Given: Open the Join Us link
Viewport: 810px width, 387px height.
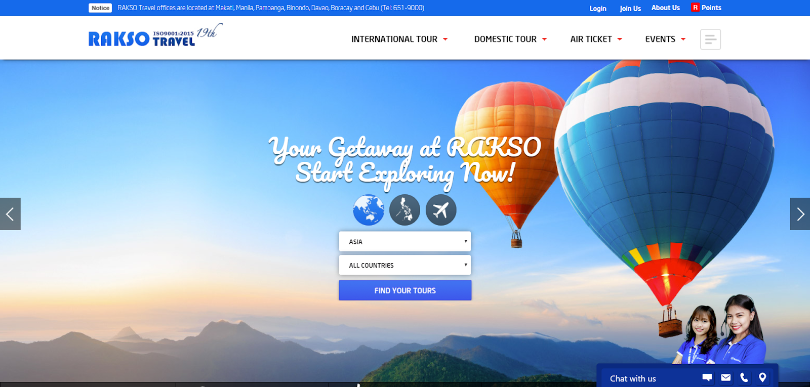Looking at the screenshot, I should [x=630, y=8].
